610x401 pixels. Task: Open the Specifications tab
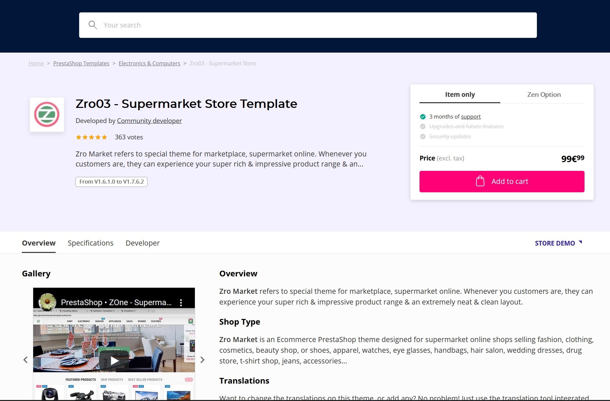91,243
